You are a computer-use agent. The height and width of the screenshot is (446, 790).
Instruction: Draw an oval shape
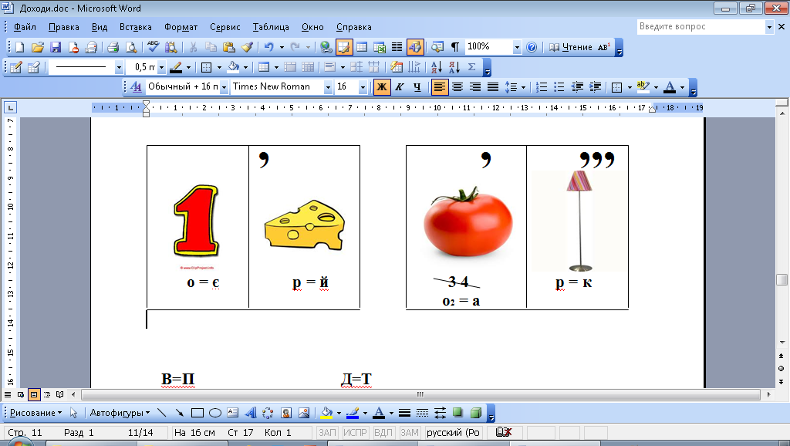[215, 413]
